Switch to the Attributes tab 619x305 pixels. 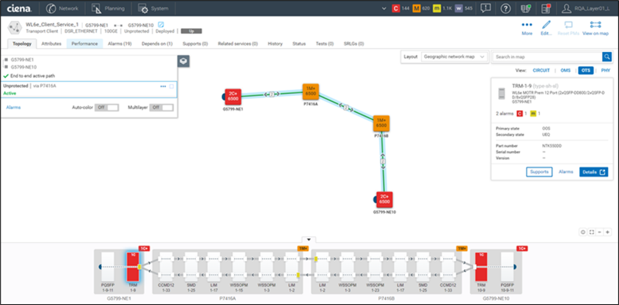(x=51, y=44)
